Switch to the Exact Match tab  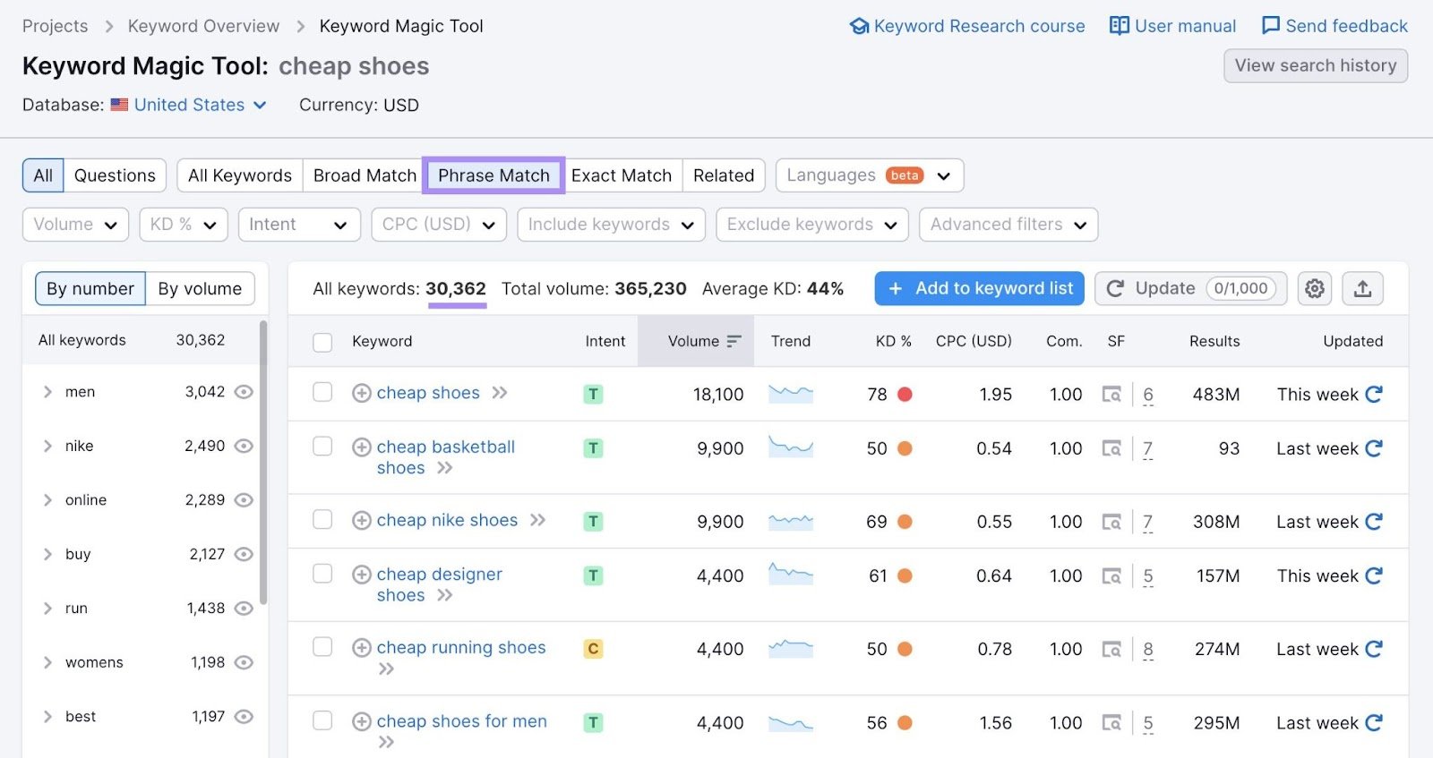(x=621, y=175)
